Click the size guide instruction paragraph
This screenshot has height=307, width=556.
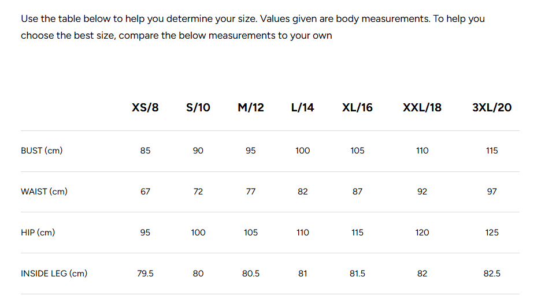tap(253, 27)
